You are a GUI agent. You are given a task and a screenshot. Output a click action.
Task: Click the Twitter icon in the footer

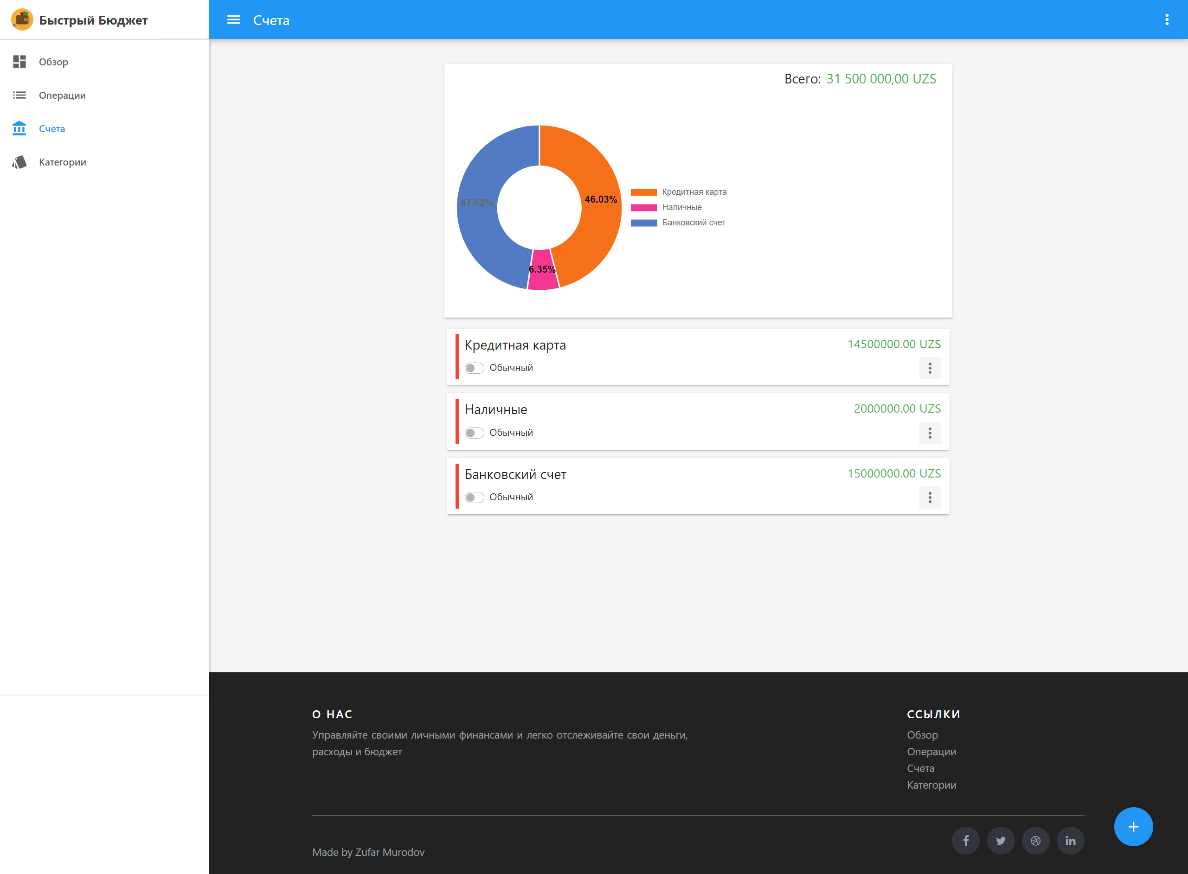pos(1000,840)
